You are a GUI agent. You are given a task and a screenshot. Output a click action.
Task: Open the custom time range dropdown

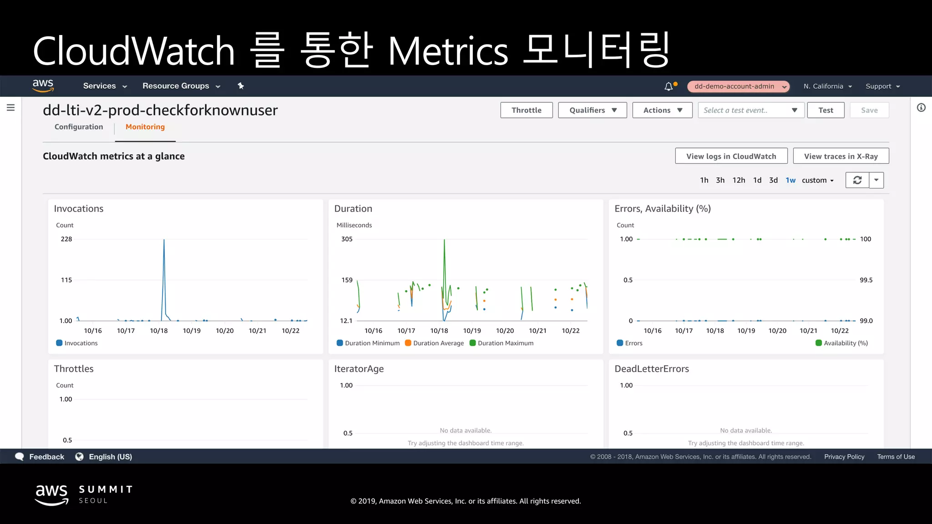point(818,181)
